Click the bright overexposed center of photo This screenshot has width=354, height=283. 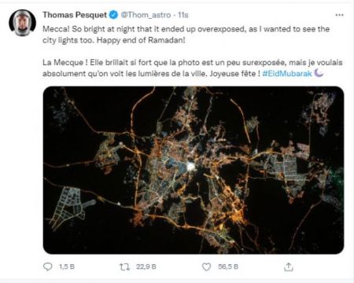click(x=191, y=167)
